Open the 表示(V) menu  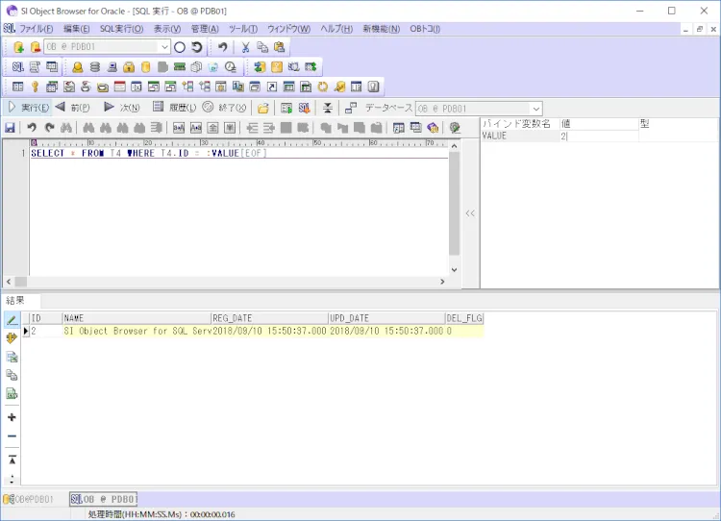pos(167,29)
